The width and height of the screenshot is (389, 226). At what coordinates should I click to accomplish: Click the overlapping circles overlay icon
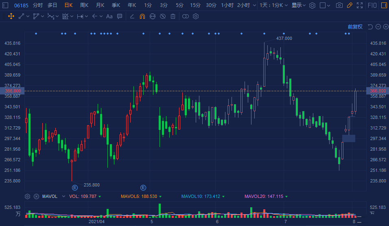pos(185,16)
